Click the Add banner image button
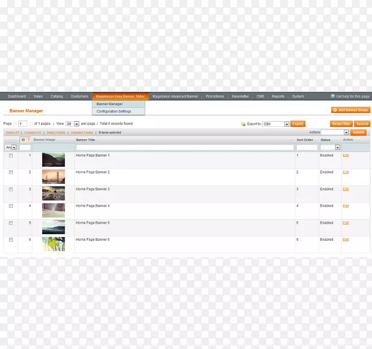The image size is (372, 349). 350,110
